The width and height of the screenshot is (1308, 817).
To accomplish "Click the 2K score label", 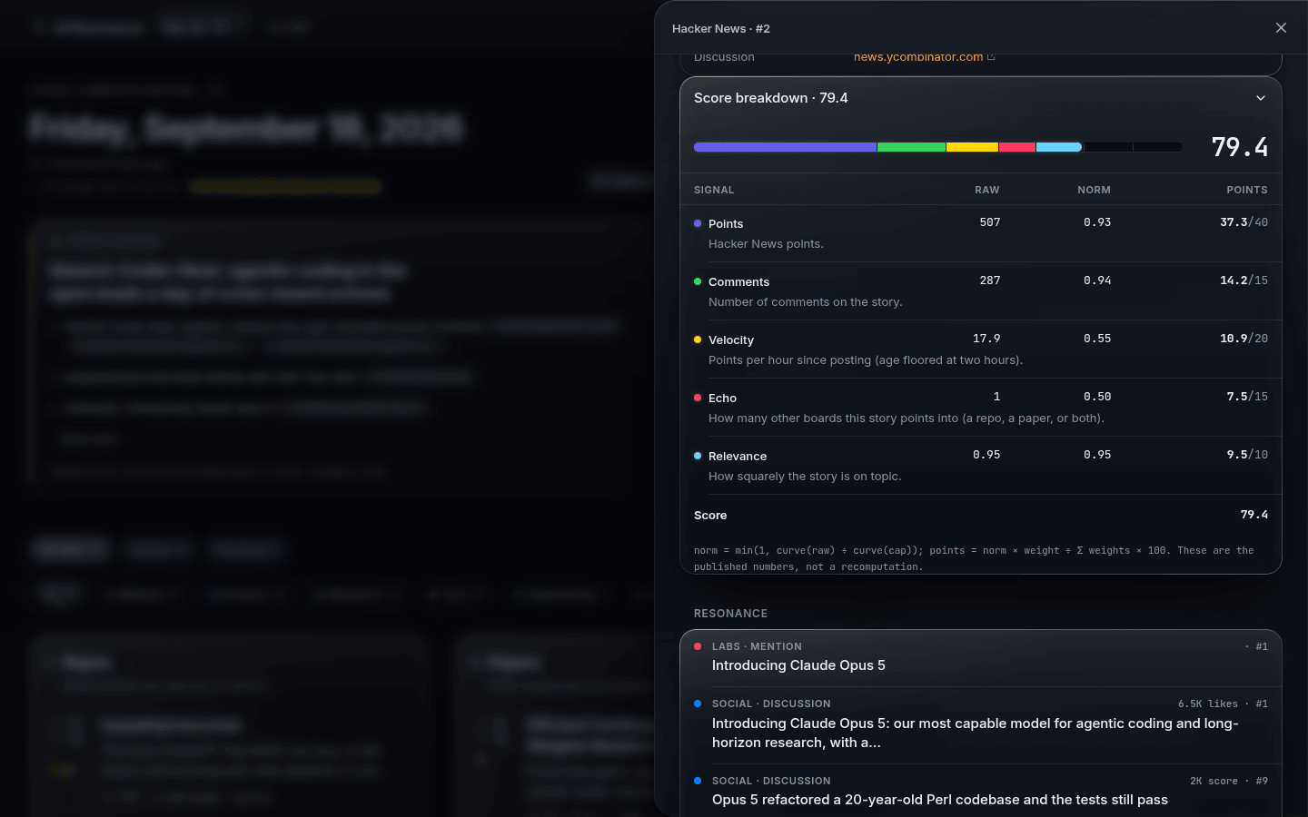I will pyautogui.click(x=1214, y=781).
